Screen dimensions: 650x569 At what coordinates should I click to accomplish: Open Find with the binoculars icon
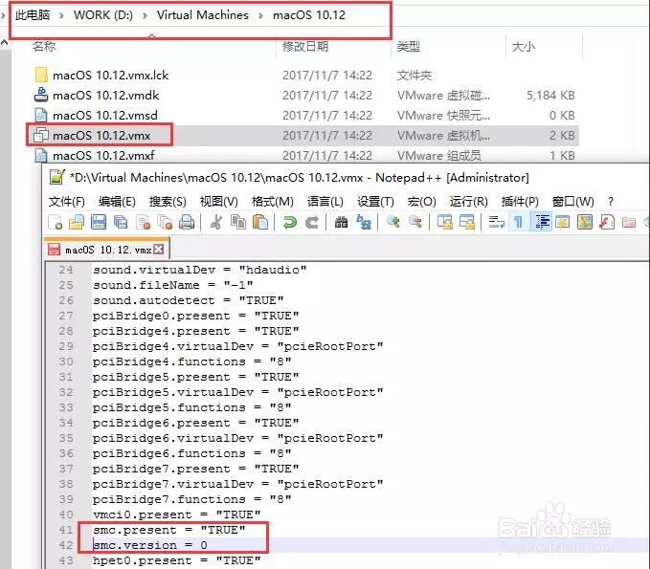[341, 223]
